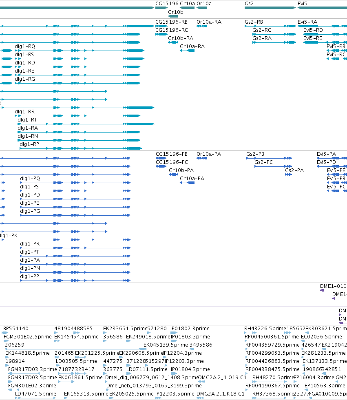The image size is (347, 400).
Task: Click the Gr10b-PA protein label
Action: tap(181, 170)
